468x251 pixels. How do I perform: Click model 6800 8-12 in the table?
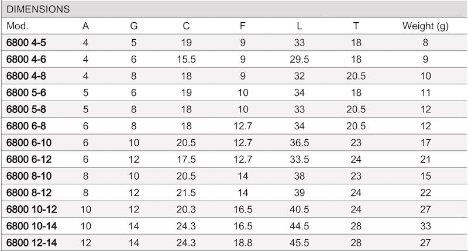(x=29, y=192)
